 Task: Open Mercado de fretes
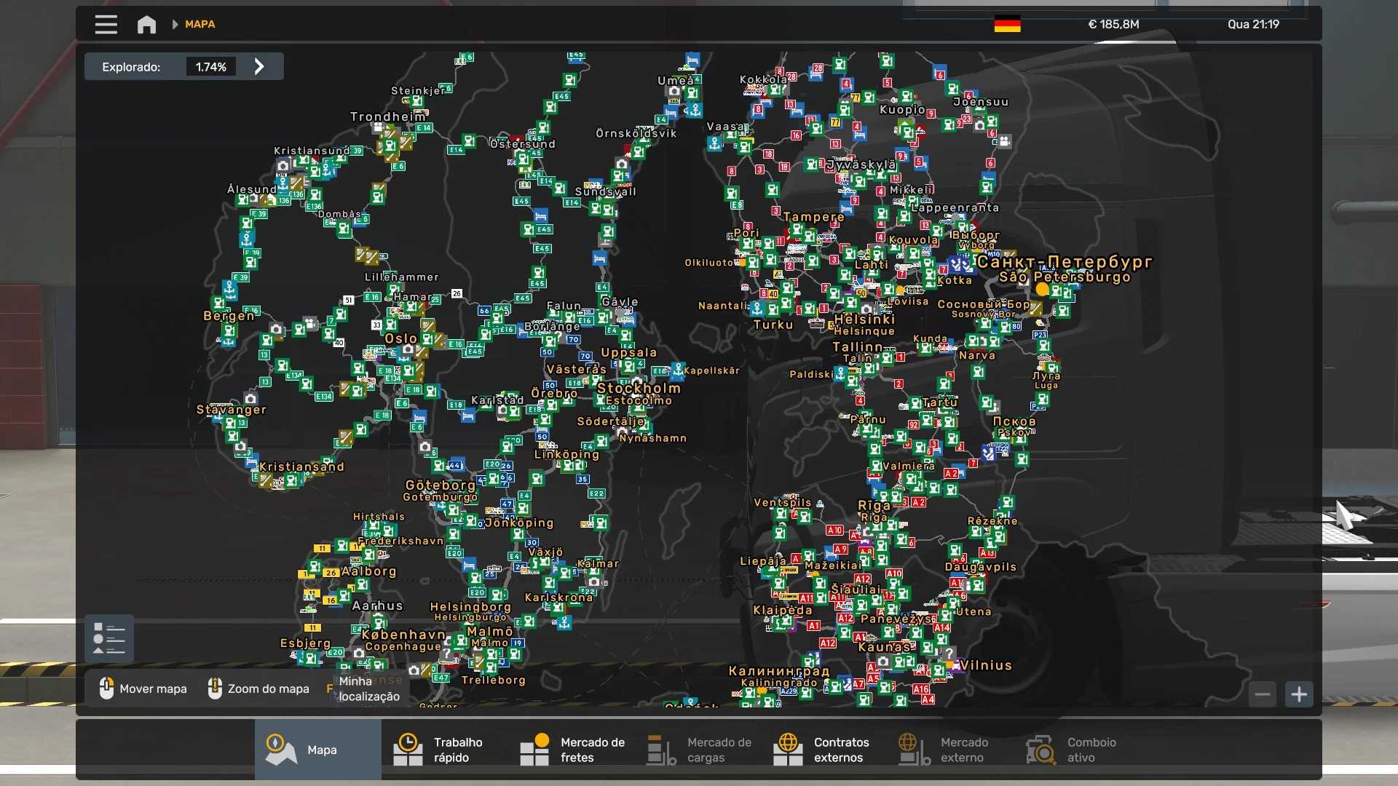coord(575,750)
